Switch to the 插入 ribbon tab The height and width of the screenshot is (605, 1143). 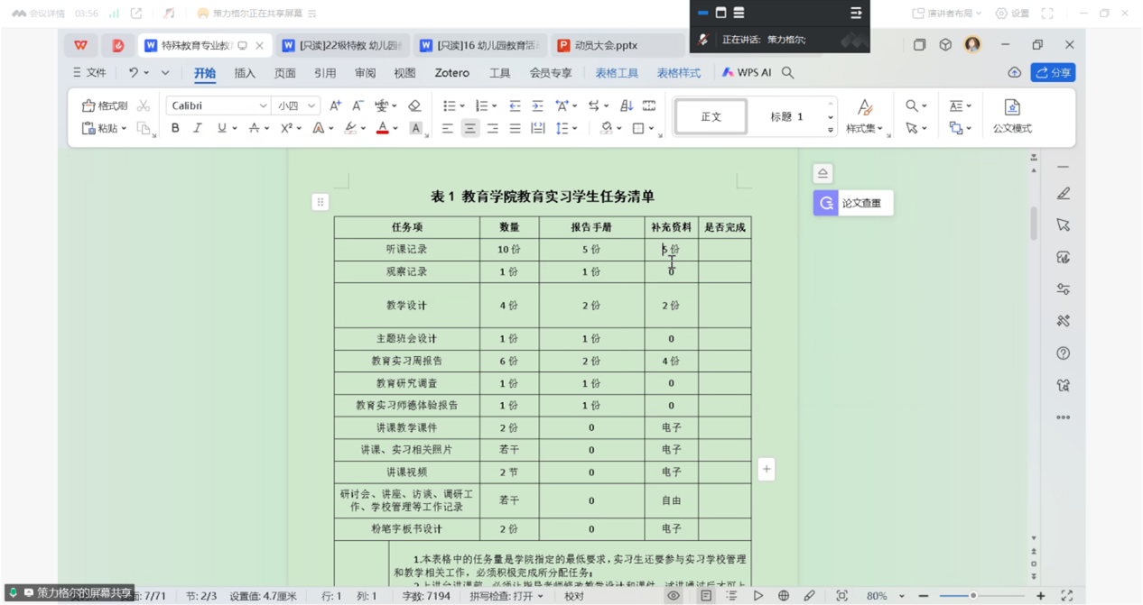pos(245,73)
